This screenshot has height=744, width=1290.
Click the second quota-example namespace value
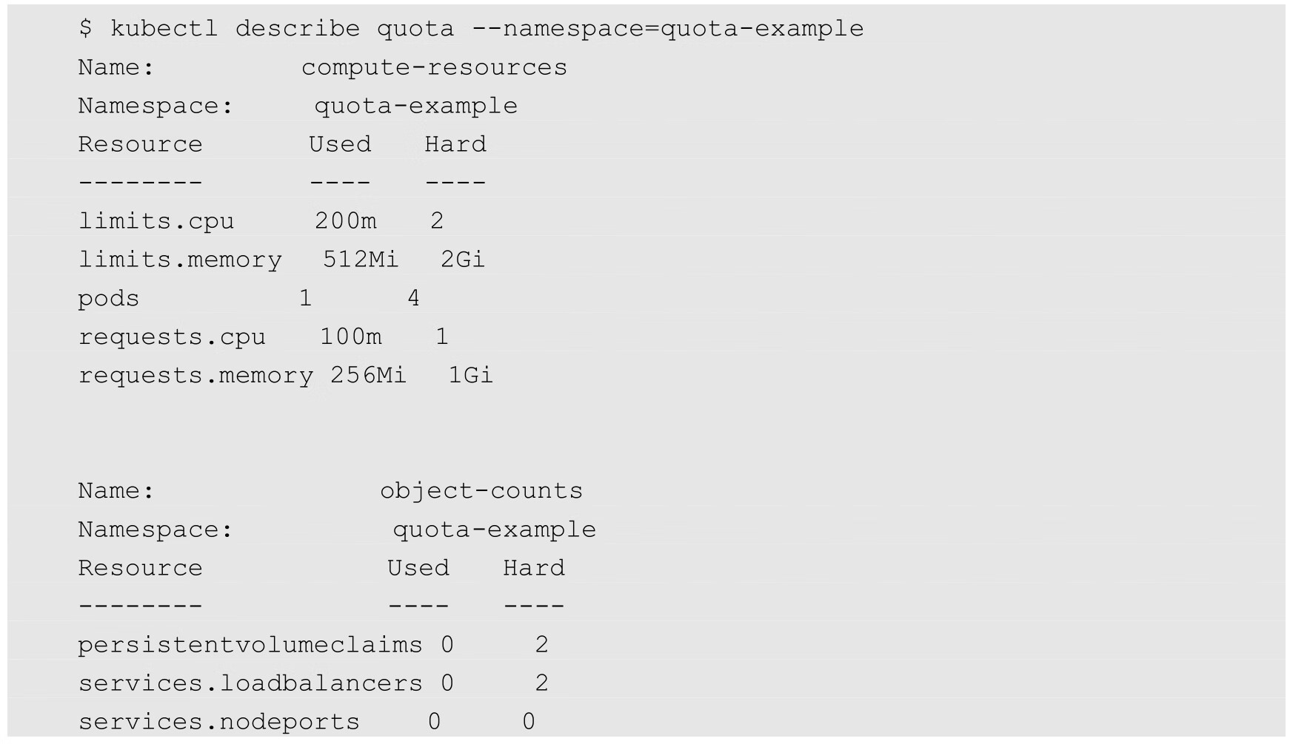pos(494,530)
